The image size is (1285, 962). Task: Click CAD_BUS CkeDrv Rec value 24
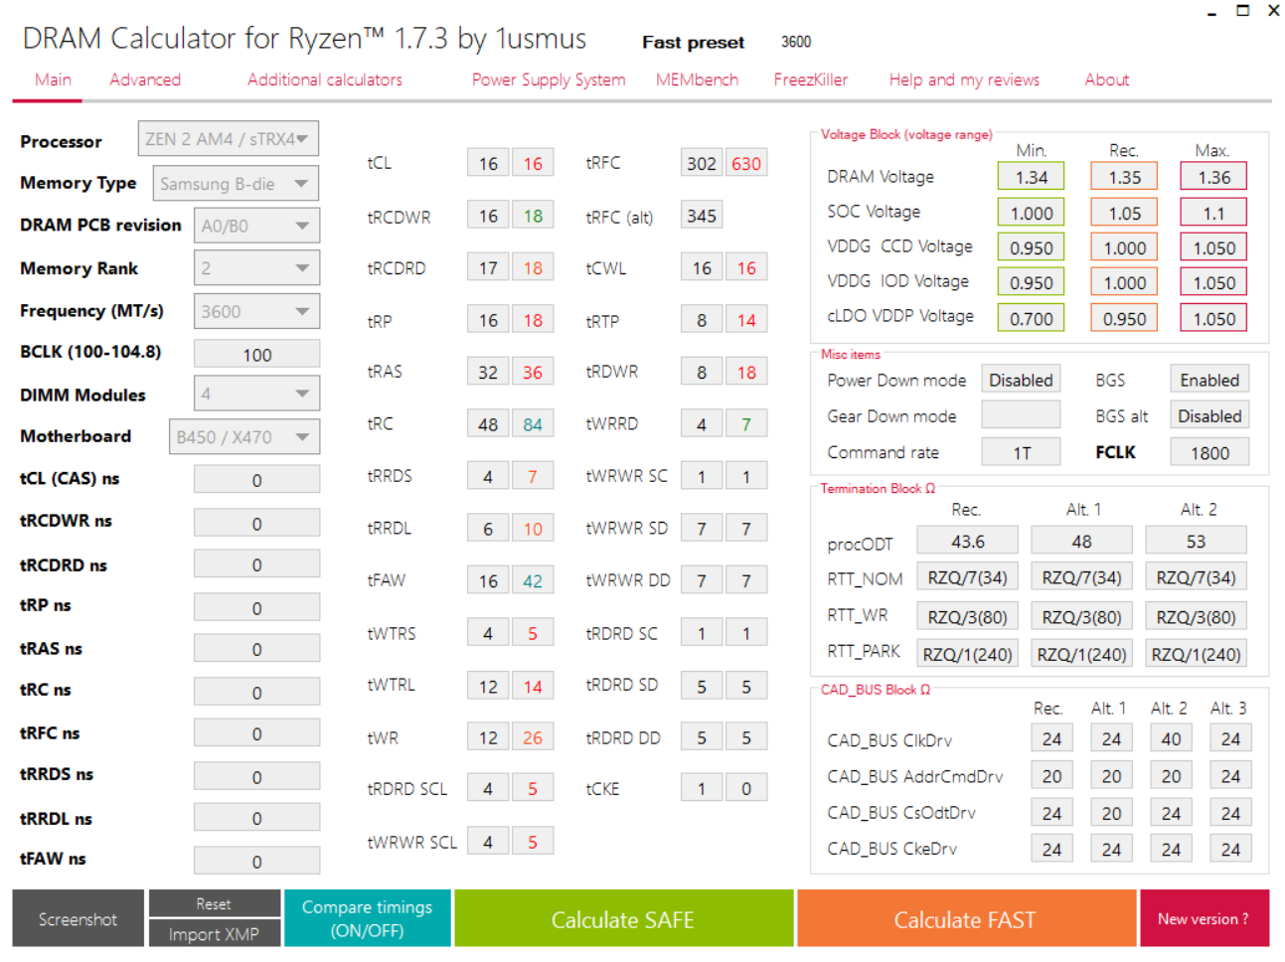pos(1051,849)
